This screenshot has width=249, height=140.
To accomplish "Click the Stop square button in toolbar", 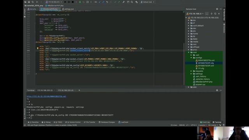I will pyautogui.click(x=73, y=2).
